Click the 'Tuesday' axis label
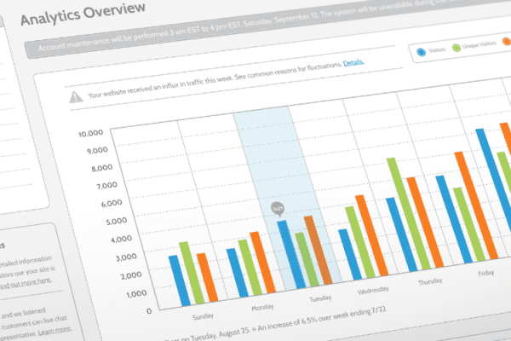 [x=320, y=298]
